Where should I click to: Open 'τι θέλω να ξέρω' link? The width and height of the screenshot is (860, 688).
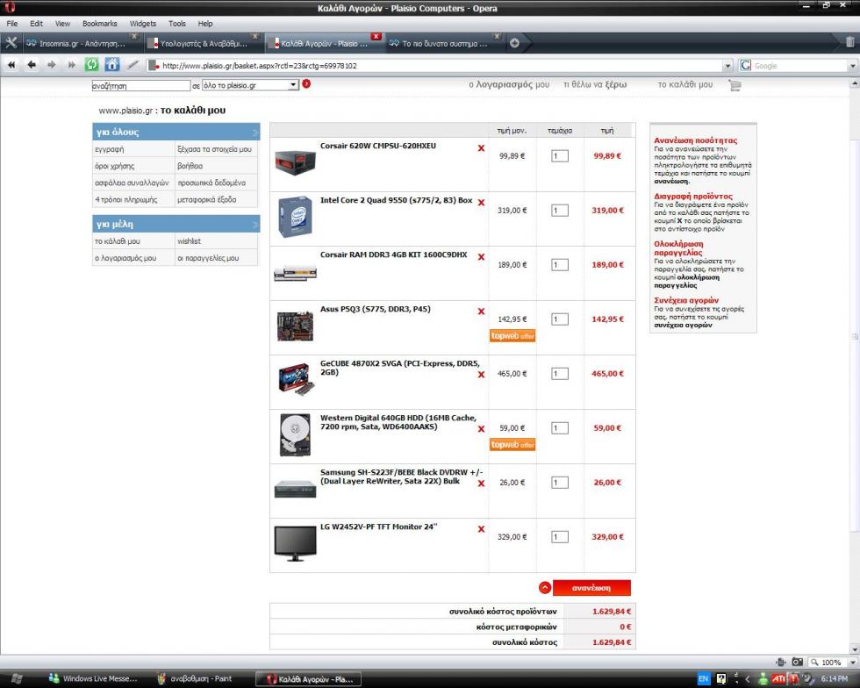595,84
